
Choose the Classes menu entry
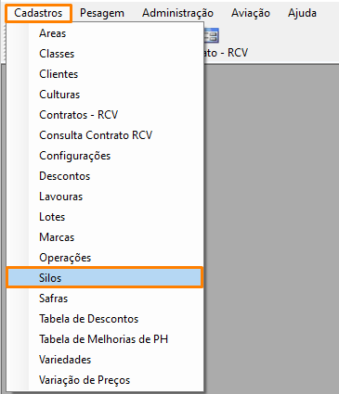click(x=105, y=54)
